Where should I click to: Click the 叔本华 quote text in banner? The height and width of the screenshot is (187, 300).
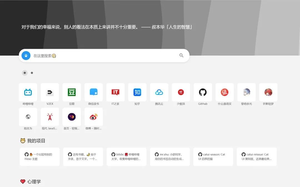[107, 27]
